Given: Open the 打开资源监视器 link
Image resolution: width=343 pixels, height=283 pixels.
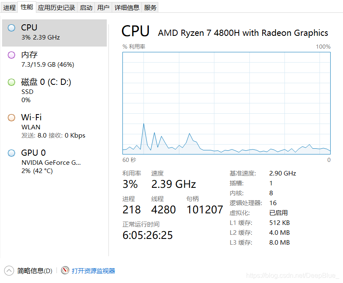Looking at the screenshot, I should [x=94, y=271].
